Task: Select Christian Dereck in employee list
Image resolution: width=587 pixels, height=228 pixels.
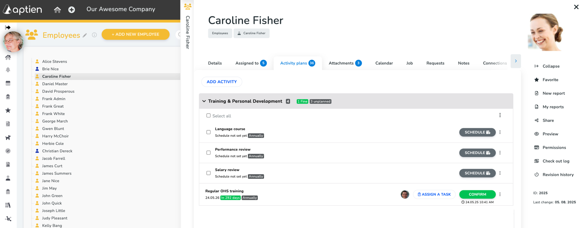Action: 57,151
